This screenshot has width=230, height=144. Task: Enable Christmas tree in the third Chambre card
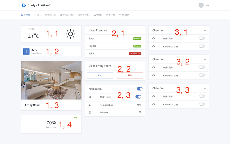202,104
